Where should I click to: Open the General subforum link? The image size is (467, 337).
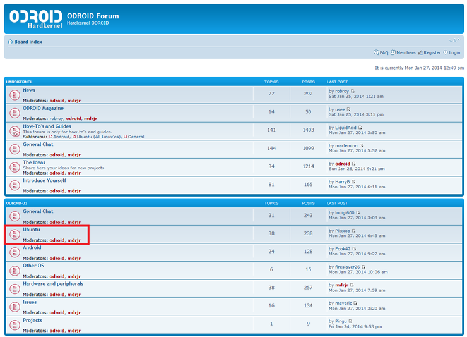tap(136, 137)
